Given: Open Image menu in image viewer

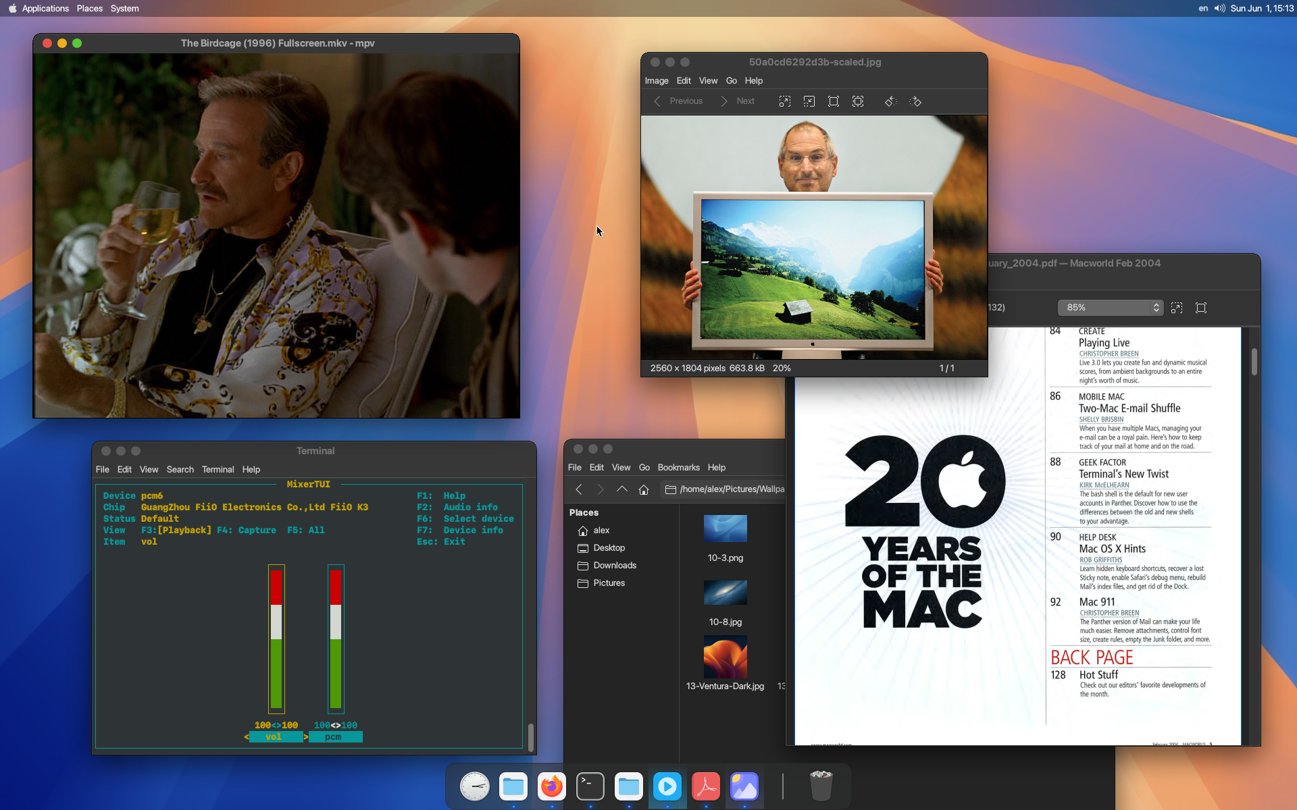Looking at the screenshot, I should point(656,80).
